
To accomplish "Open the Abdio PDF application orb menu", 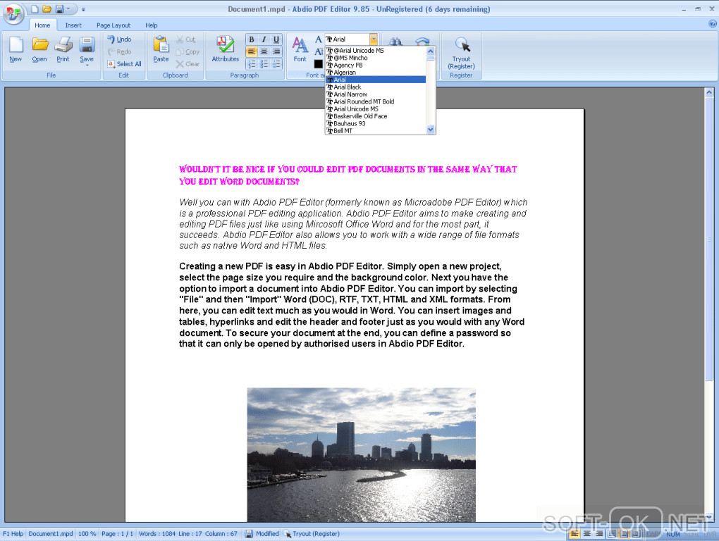I will (14, 13).
